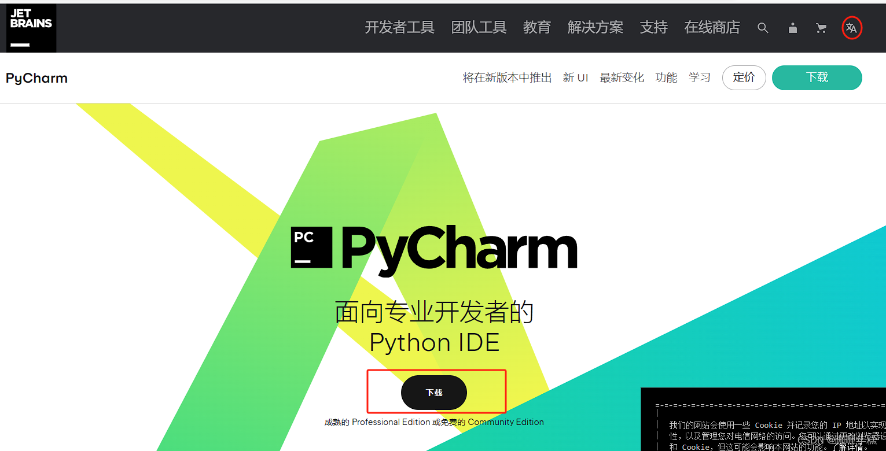Viewport: 886px width, 451px height.
Task: Click the 面向专业开发者的 headline
Action: point(434,312)
